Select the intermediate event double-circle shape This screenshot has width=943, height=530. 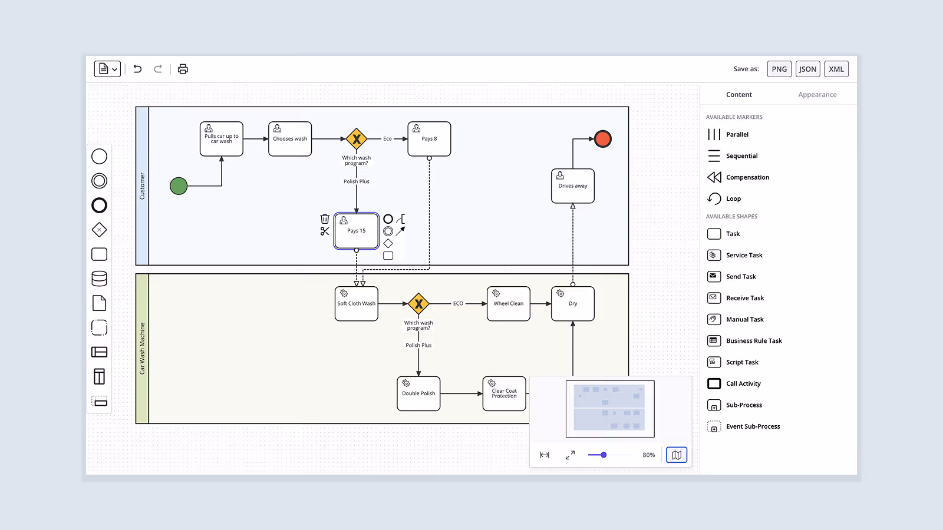coord(100,181)
